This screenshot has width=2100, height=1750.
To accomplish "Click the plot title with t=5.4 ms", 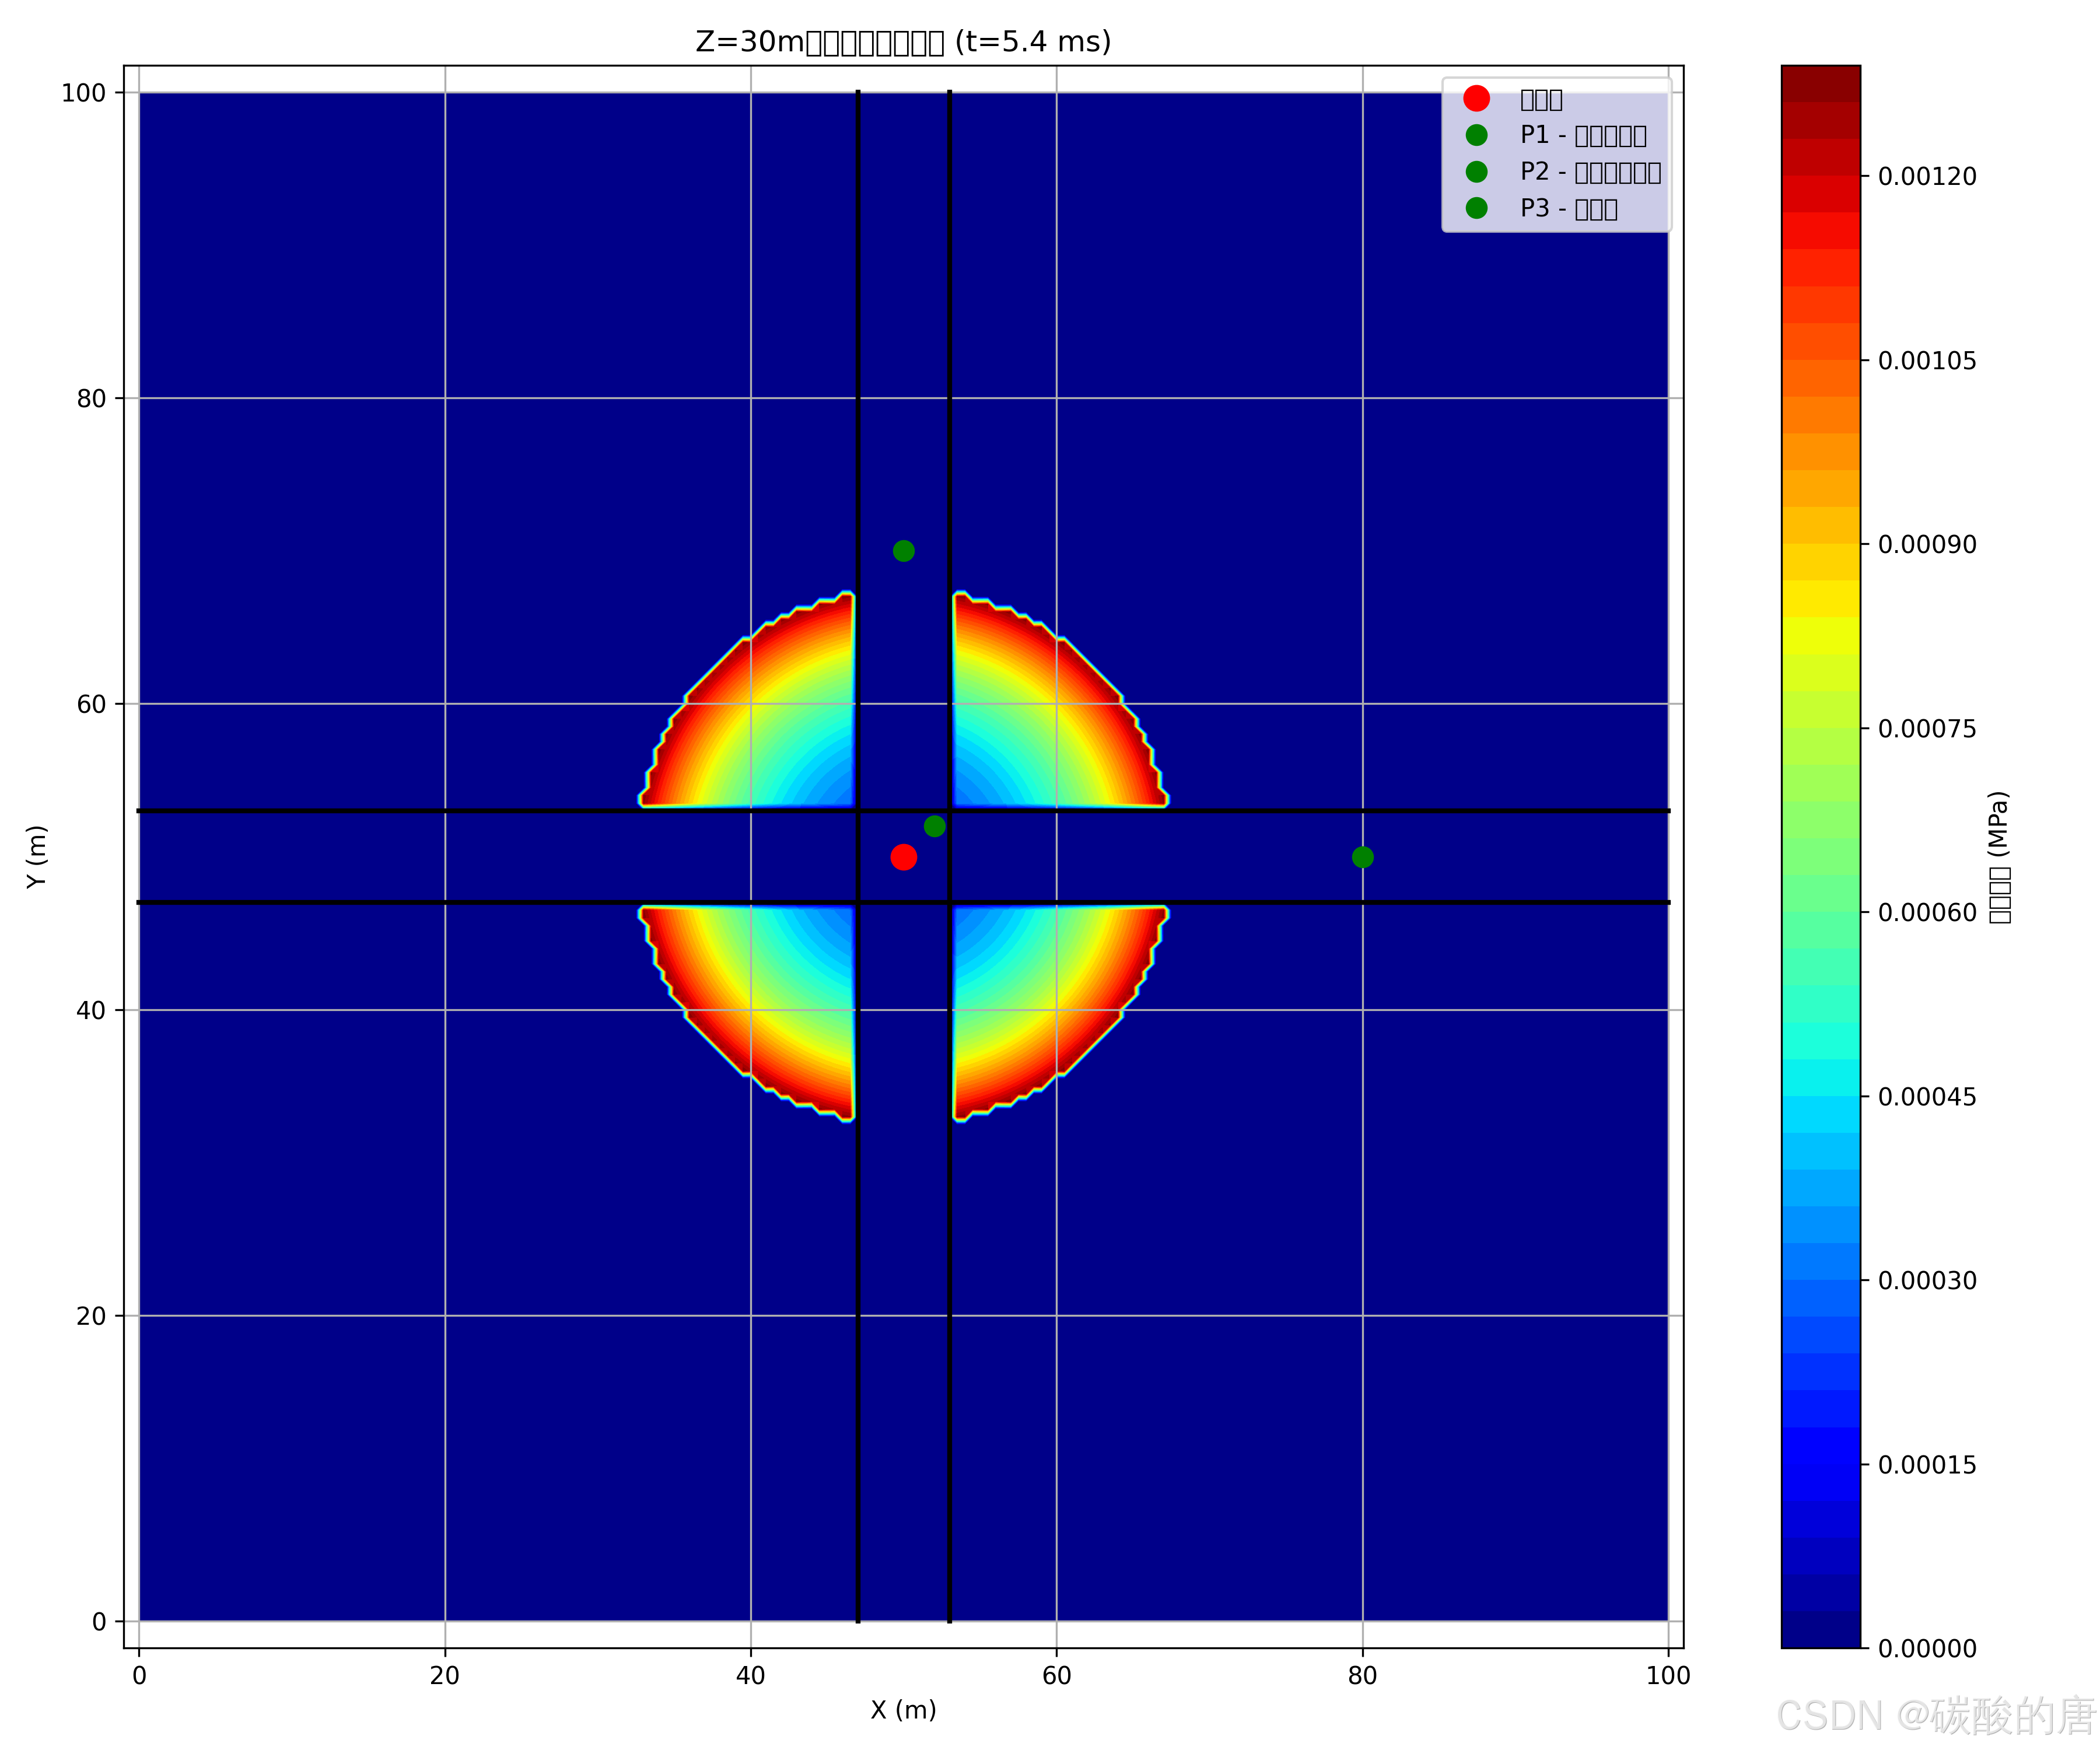I will [903, 42].
